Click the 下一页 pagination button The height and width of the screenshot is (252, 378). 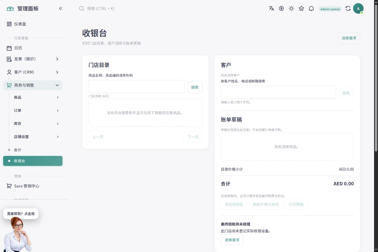[193, 137]
